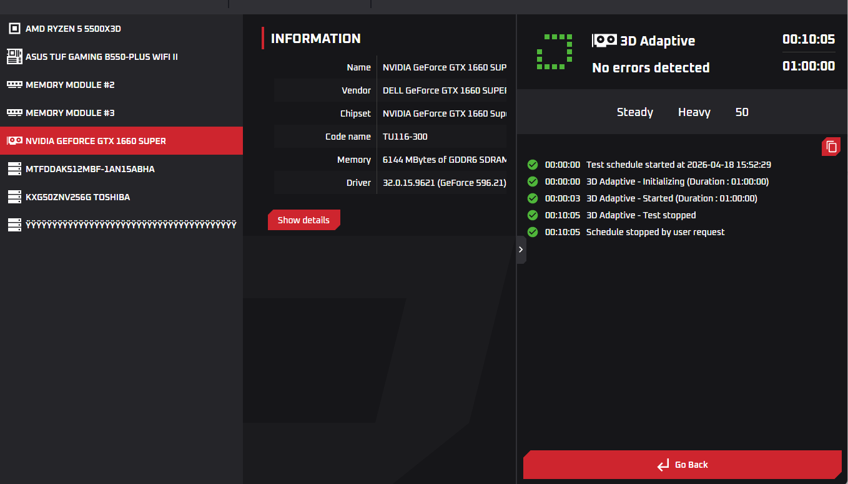Click the 'Heavy' test setting label

pyautogui.click(x=694, y=112)
